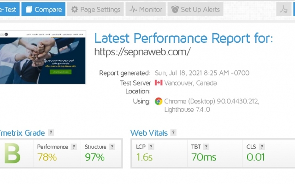This screenshot has width=295, height=184.
Task: Click Set Up Alerts button
Action: pos(195,9)
